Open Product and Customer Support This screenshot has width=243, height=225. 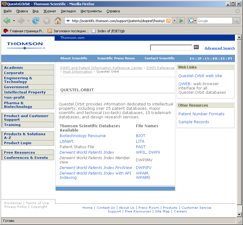coord(28,118)
